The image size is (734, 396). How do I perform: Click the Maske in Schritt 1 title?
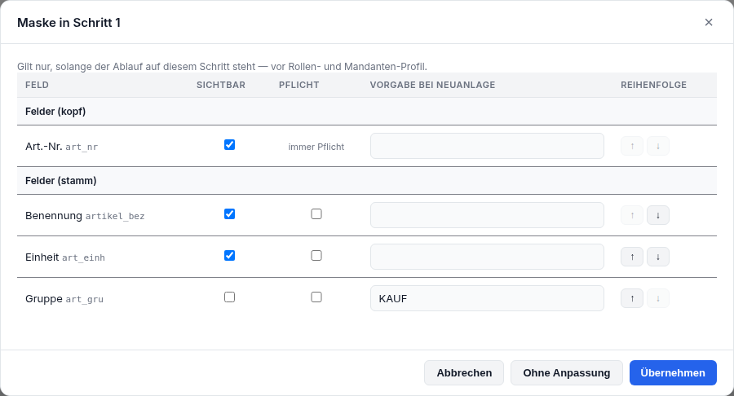(x=69, y=23)
